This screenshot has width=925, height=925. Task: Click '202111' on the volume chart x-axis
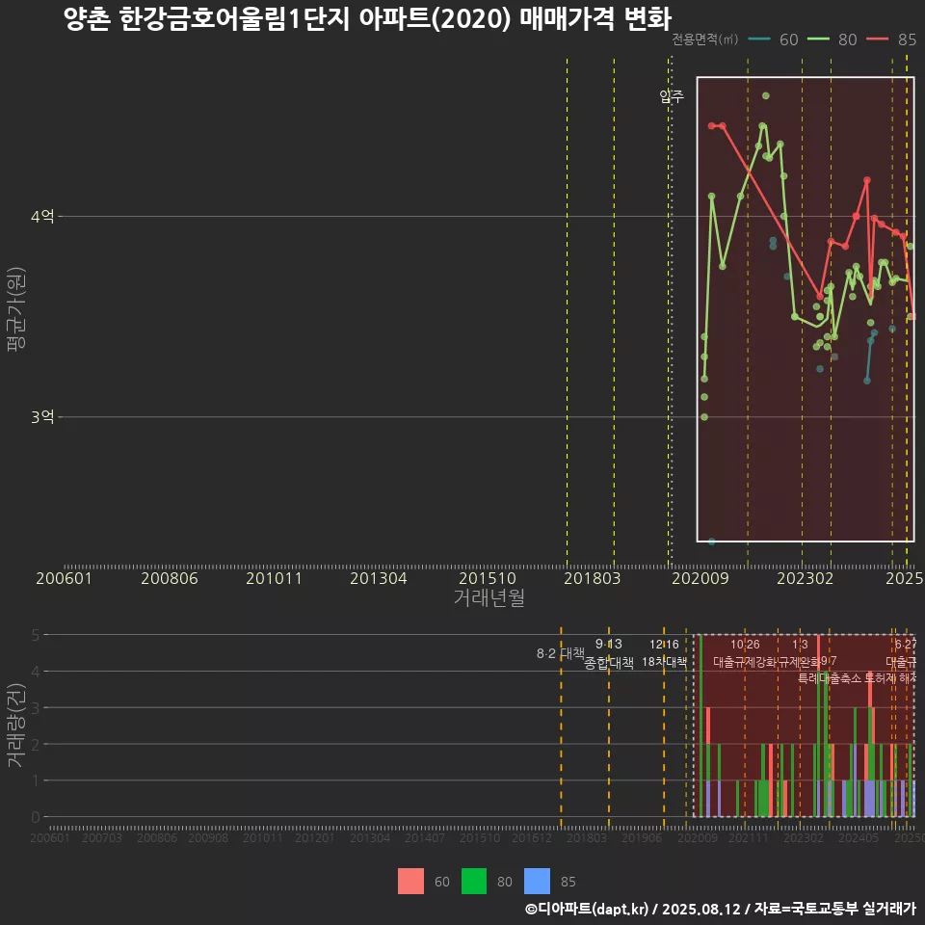point(749,837)
